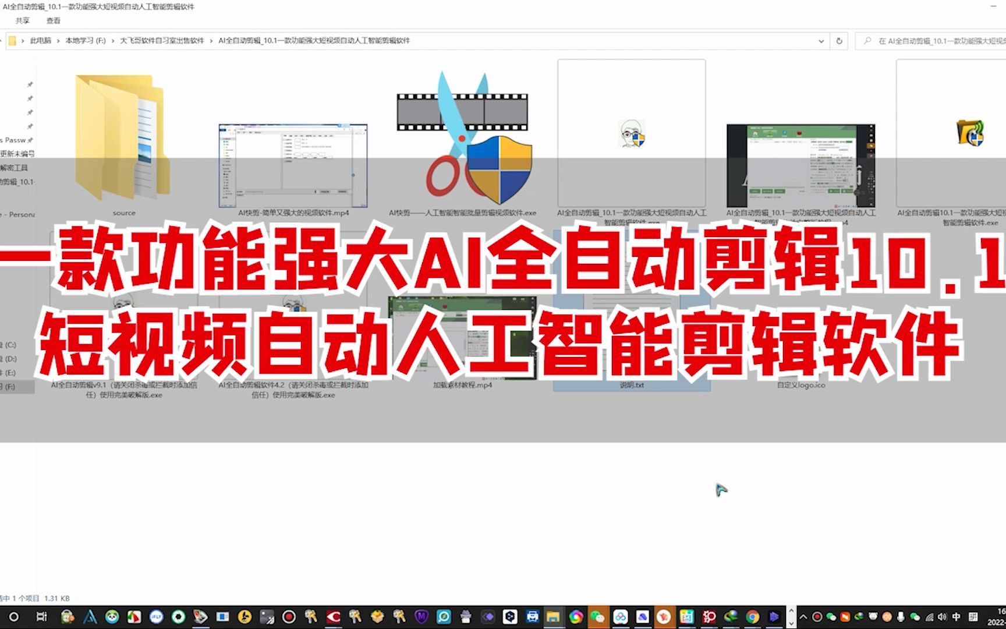Select the (E:) drive in navigation pane
This screenshot has height=629, width=1006.
(9, 373)
